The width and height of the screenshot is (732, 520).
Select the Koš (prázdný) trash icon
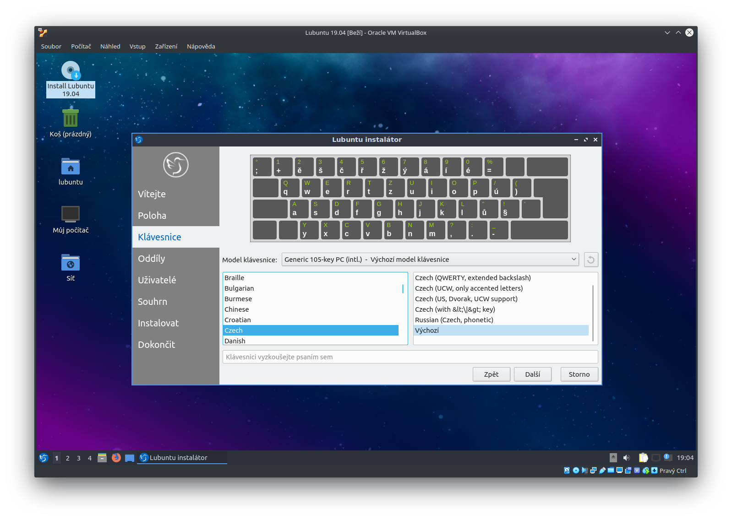click(71, 123)
